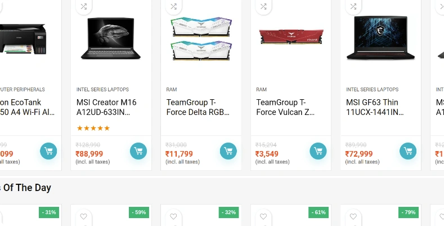Compare TeamGroup T-Force Delta RGB product
Screen dimensions: 444x226
coord(173,7)
